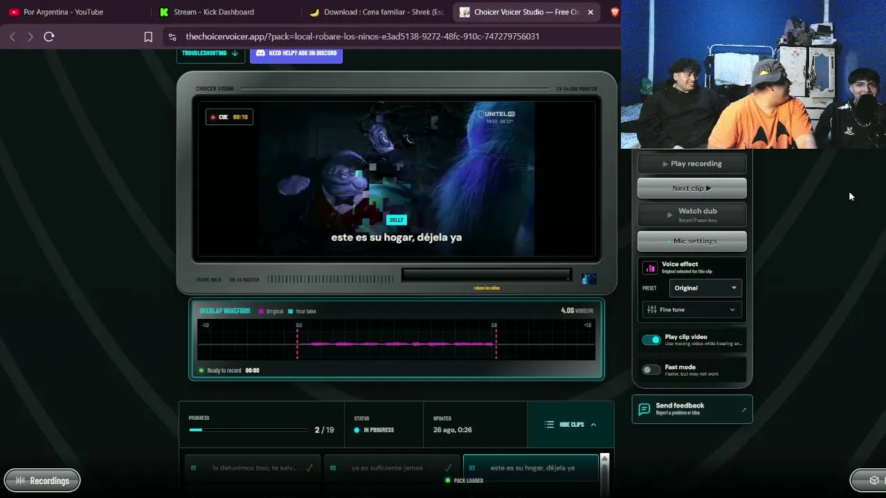Enable the Fast mode switch
This screenshot has height=498, width=886.
[651, 370]
